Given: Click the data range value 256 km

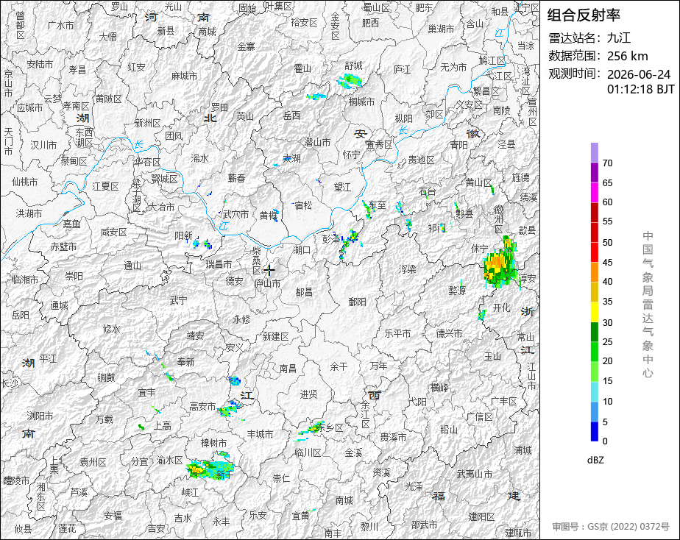Looking at the screenshot, I should tap(627, 56).
